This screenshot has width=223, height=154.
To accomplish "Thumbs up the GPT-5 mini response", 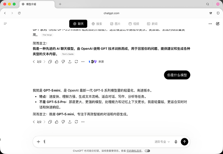I will 57,122.
